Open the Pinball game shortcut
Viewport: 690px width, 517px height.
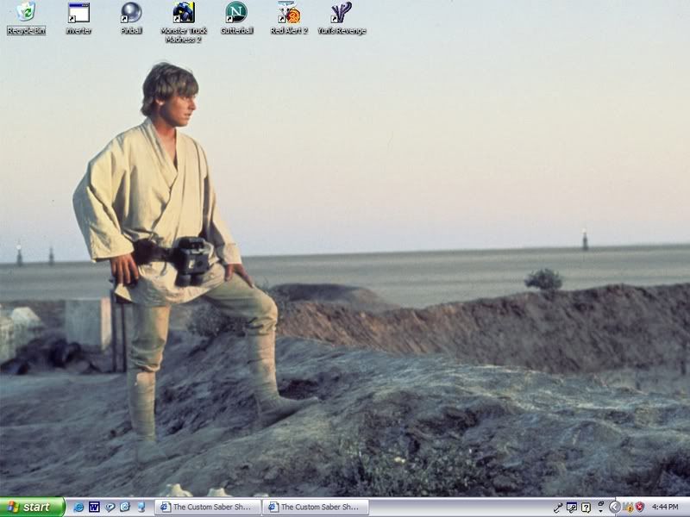[131, 13]
